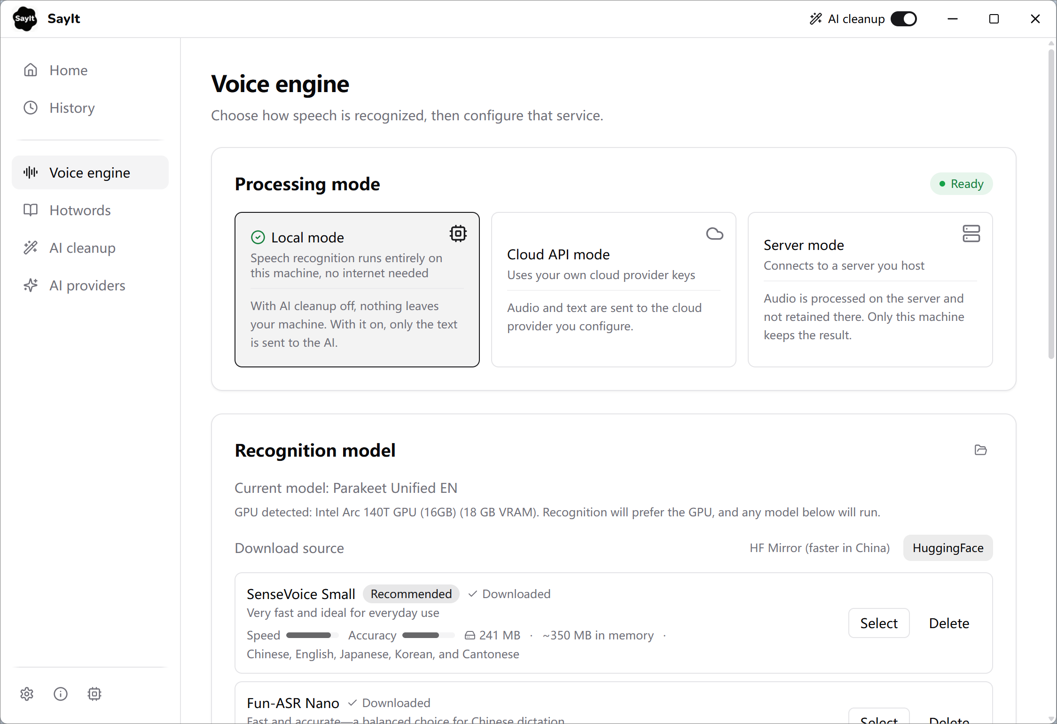Click the SenseVoice Recommended badge

[411, 594]
